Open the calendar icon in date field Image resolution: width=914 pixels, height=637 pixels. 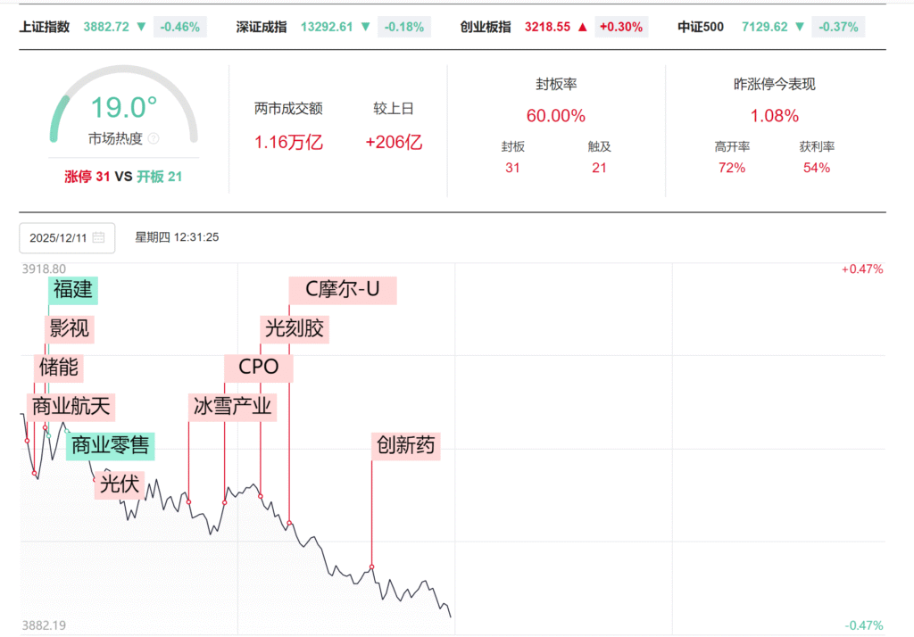98,238
